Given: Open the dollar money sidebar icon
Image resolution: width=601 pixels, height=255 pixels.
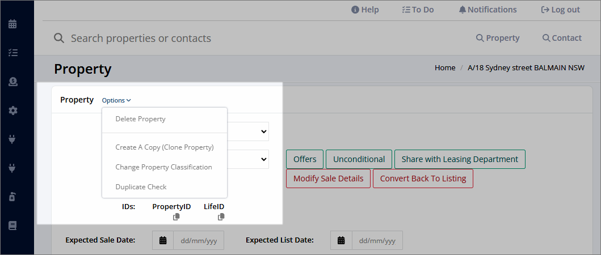Looking at the screenshot, I should [12, 82].
